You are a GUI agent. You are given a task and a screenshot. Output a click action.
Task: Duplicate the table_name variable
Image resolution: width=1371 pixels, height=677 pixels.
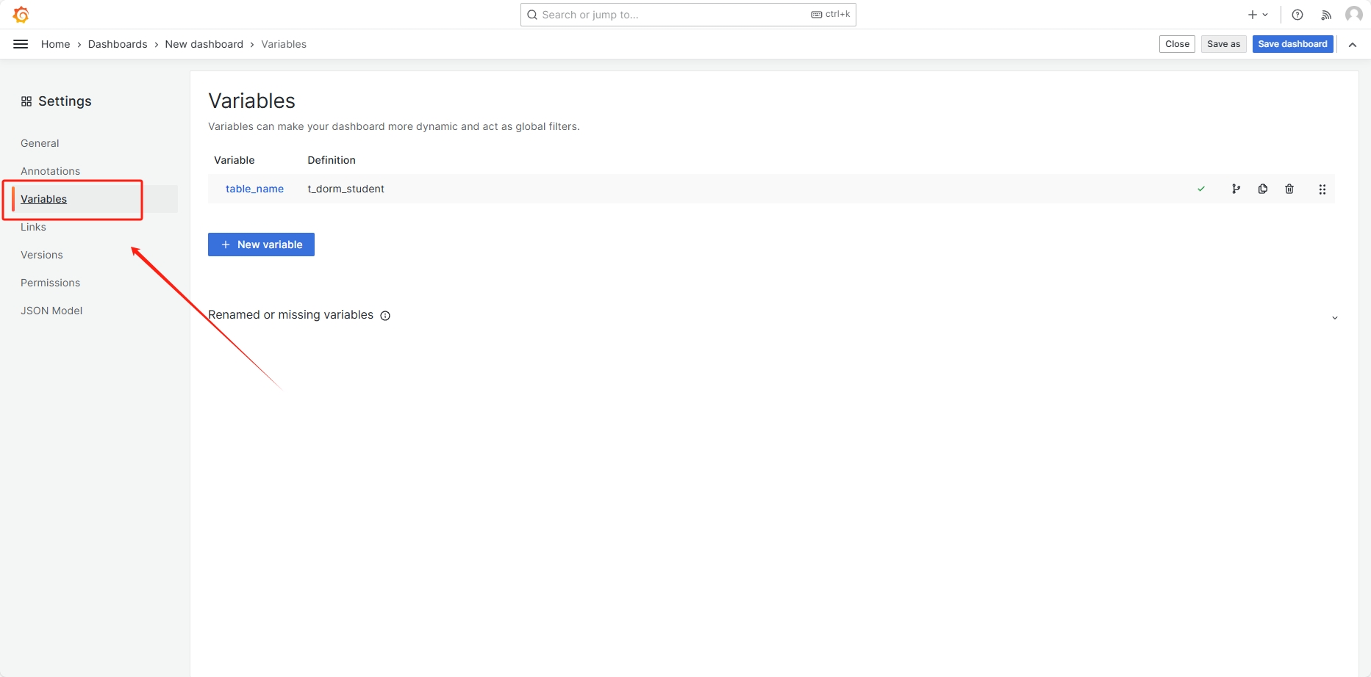coord(1263,189)
